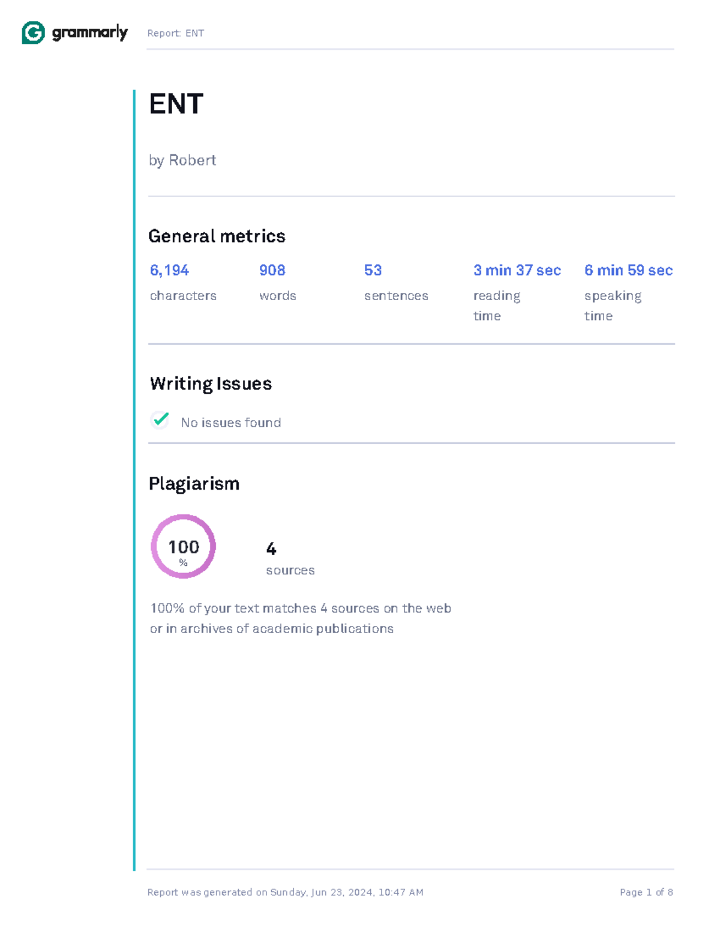Click the grammarly wordmark text
This screenshot has height=932, width=720.
[90, 33]
